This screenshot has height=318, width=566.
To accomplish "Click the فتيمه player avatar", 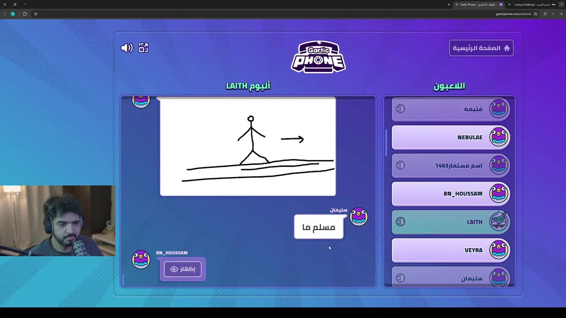I will [x=499, y=108].
